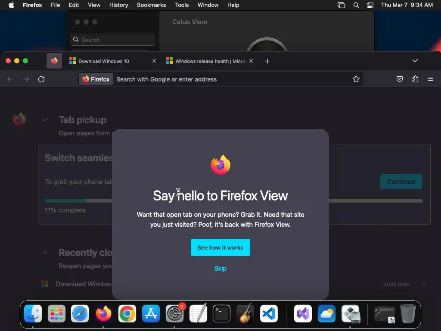
Task: Open the History menu
Action: (118, 5)
